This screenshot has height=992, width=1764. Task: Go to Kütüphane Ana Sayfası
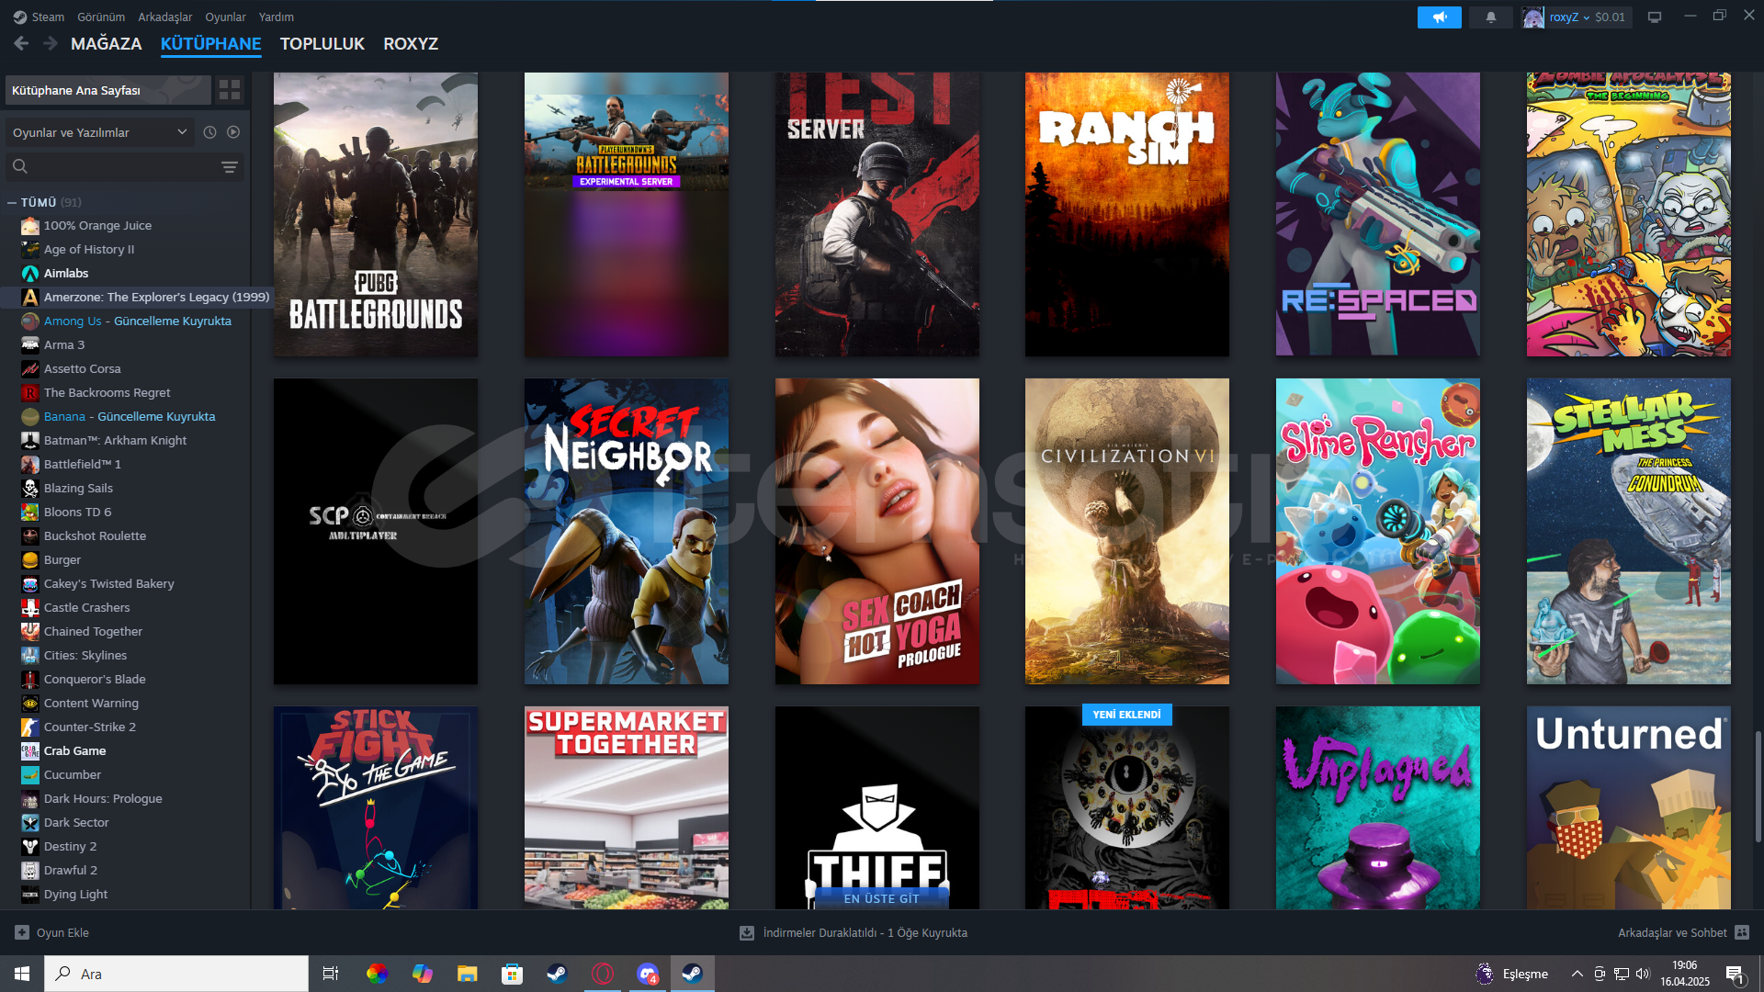(x=107, y=90)
